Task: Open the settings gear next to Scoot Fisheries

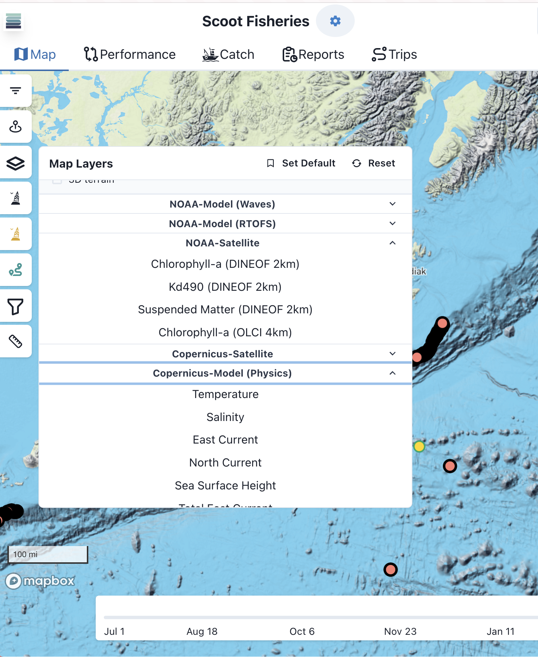Action: (x=335, y=21)
